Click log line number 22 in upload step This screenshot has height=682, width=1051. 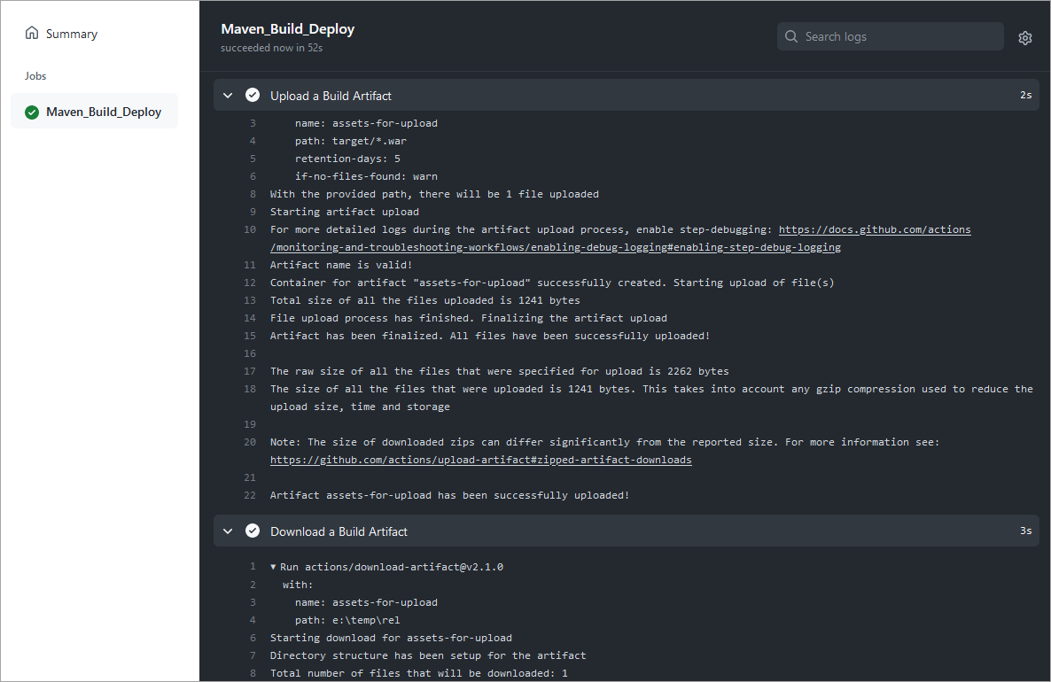click(249, 495)
